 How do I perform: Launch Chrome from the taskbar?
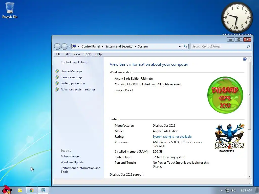31,190
